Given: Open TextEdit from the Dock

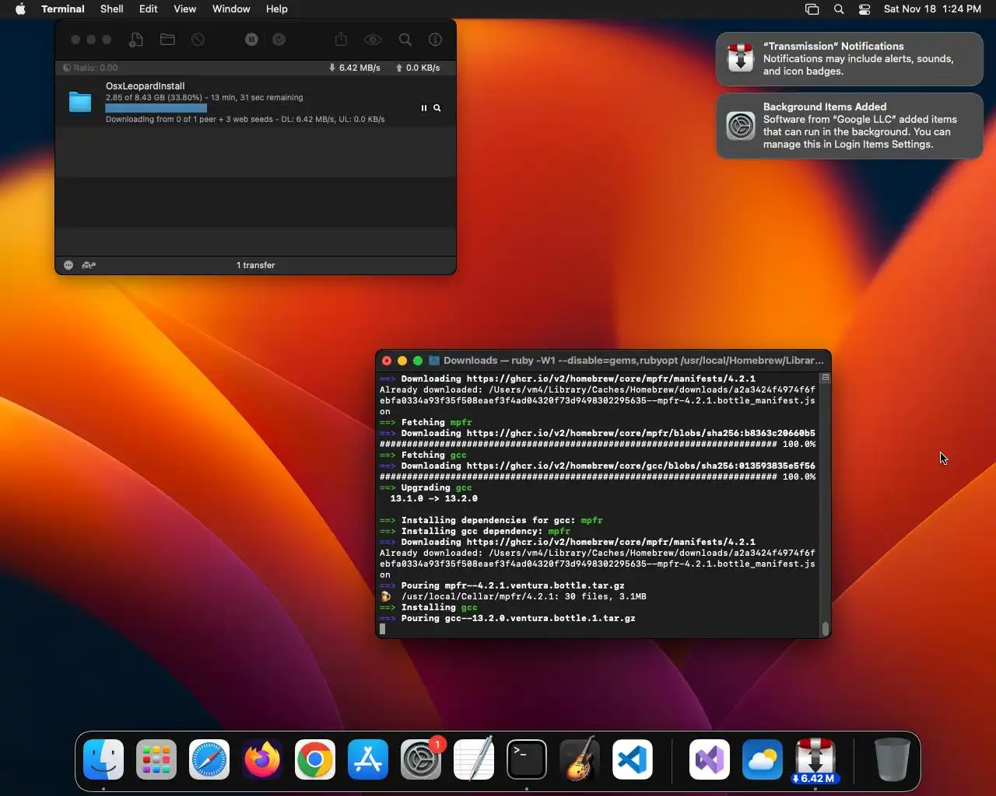Looking at the screenshot, I should pyautogui.click(x=474, y=759).
